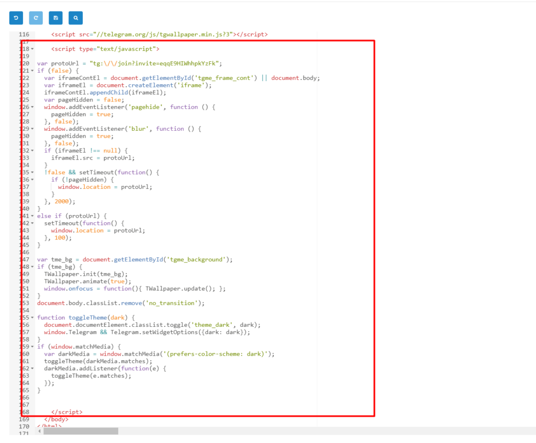Click the 'iframeContEl.appendChild(iframeEl);' line
Screen dimensions: 536x443
pos(105,93)
